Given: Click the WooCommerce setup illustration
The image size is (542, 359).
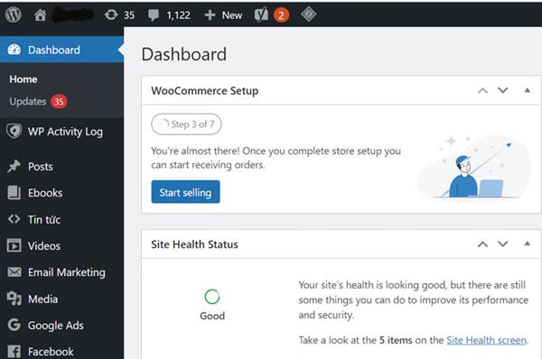Looking at the screenshot, I should pyautogui.click(x=474, y=168).
